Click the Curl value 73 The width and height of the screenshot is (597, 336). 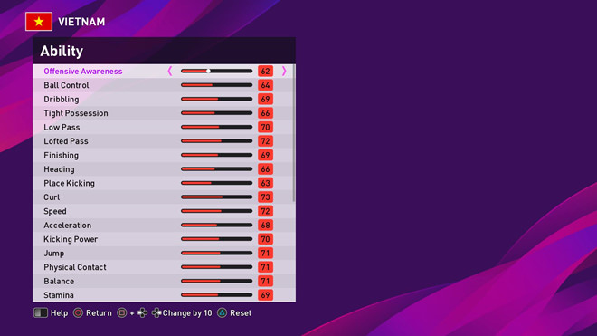pyautogui.click(x=265, y=197)
